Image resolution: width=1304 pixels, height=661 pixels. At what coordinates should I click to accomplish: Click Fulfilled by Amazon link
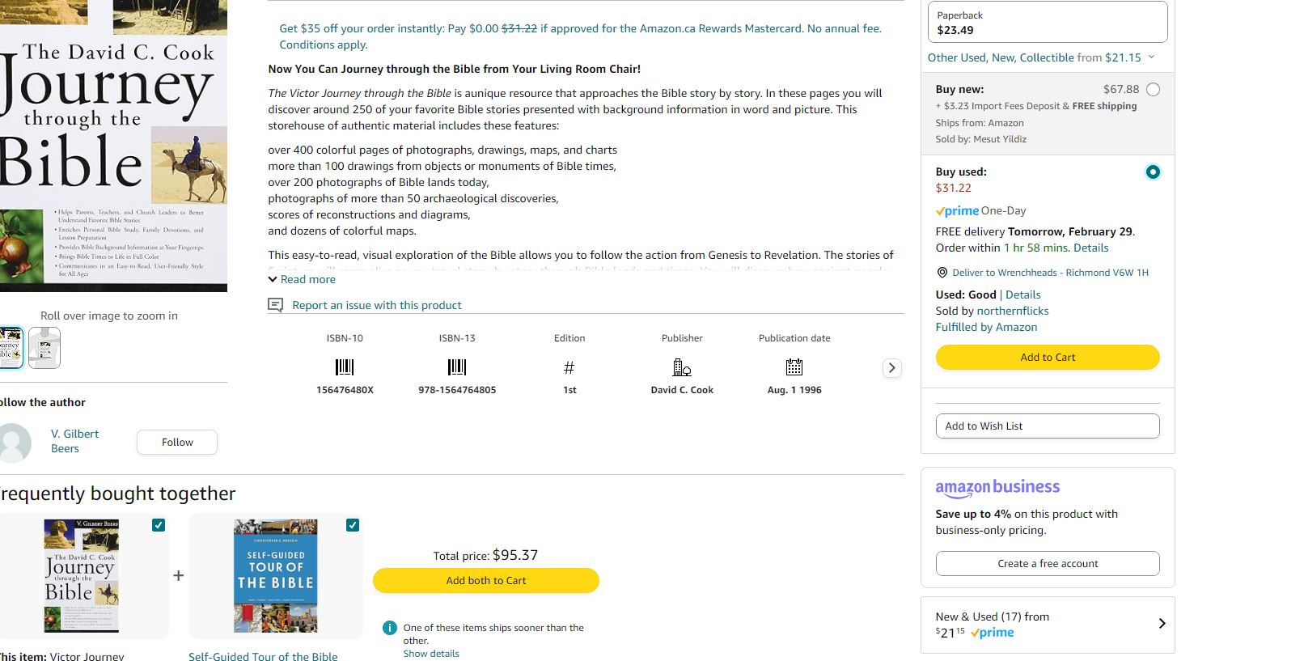986,327
